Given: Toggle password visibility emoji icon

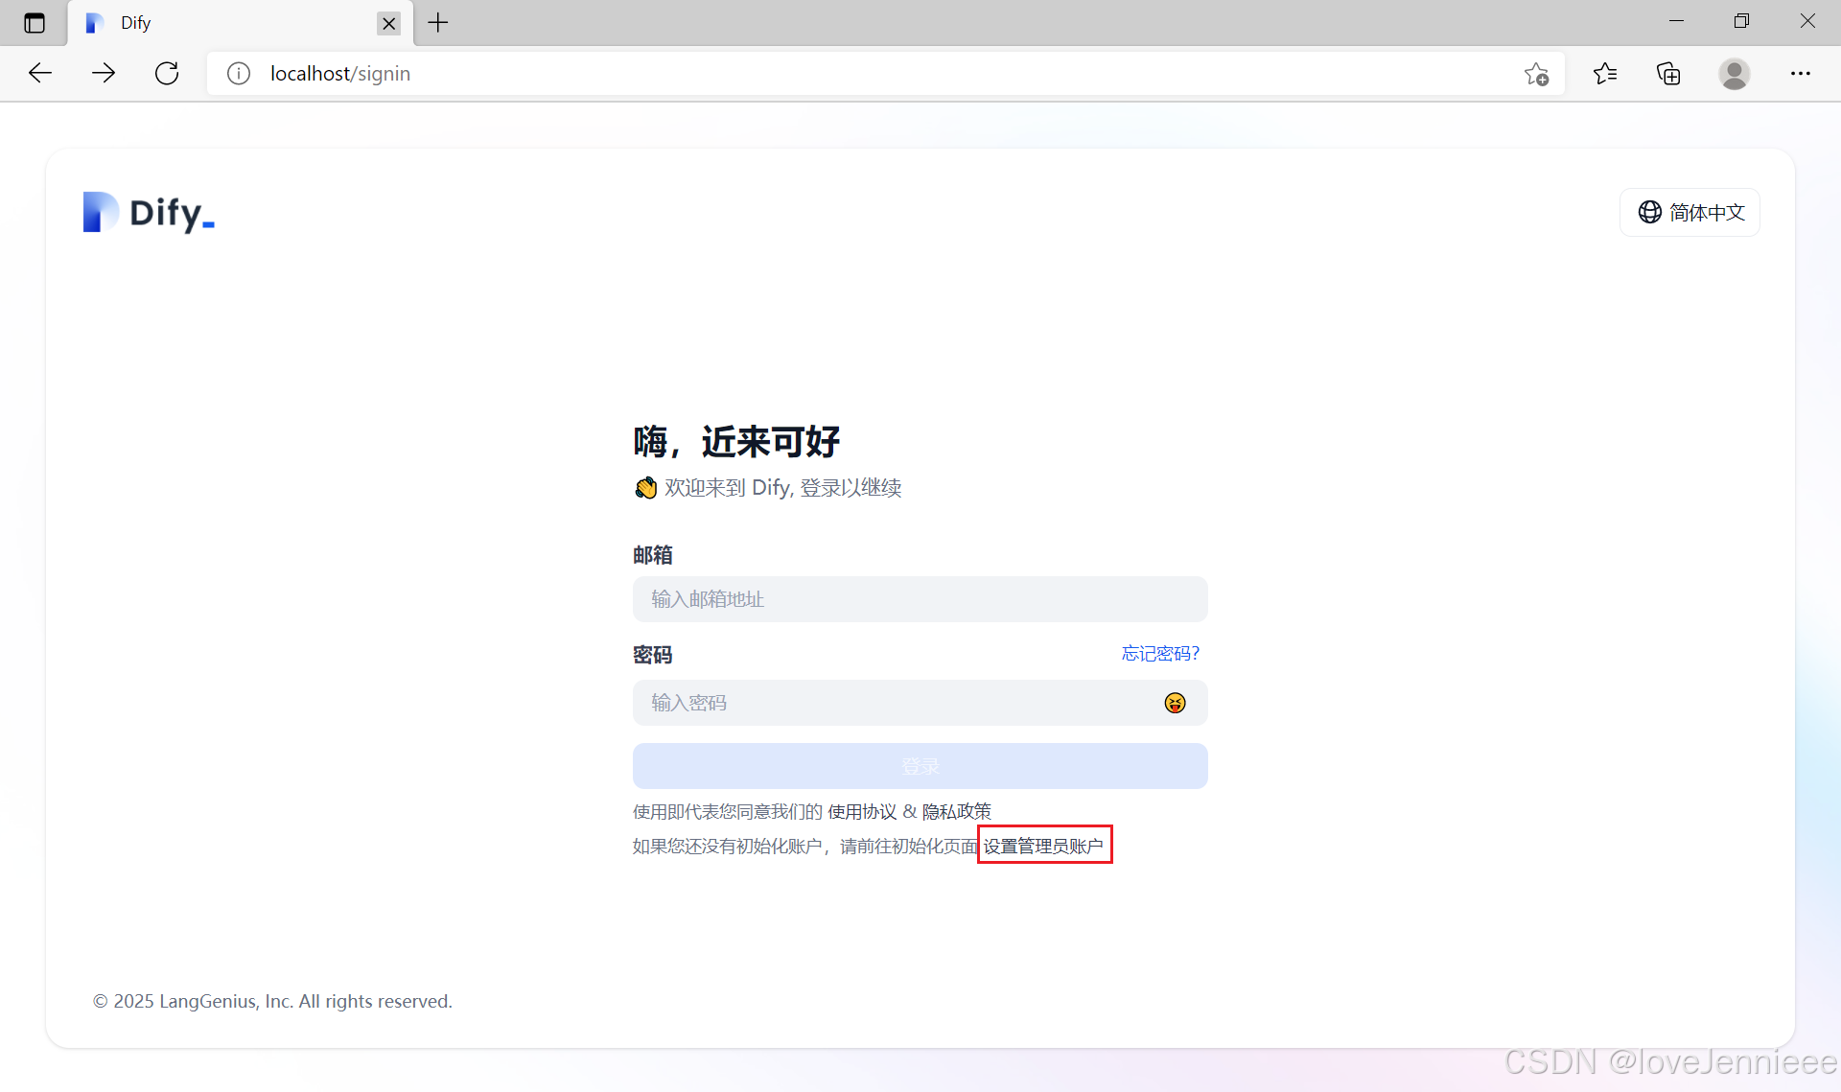Looking at the screenshot, I should (1175, 703).
